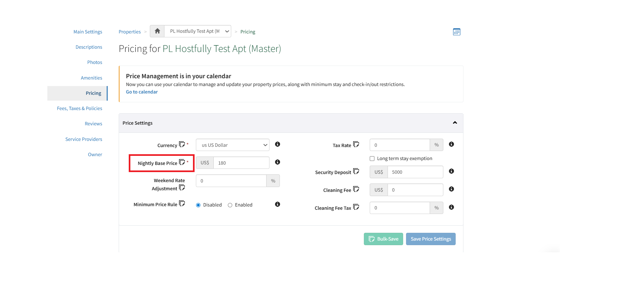This screenshot has height=288, width=622.
Task: Open the calendar icon at top right
Action: point(456,32)
